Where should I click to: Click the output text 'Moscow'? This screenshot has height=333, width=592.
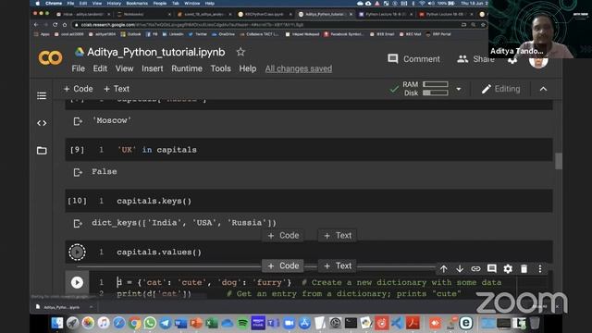click(112, 121)
